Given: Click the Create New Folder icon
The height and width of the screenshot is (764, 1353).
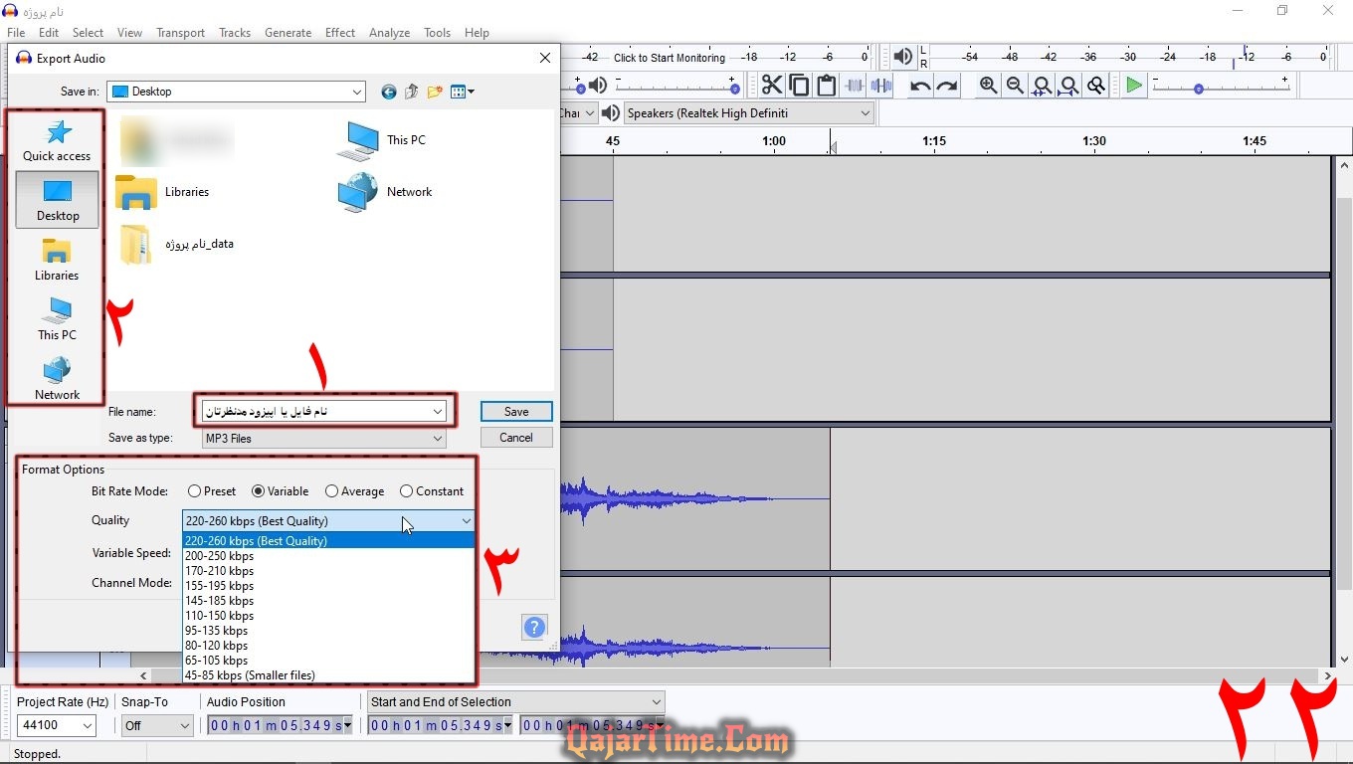Looking at the screenshot, I should point(435,92).
